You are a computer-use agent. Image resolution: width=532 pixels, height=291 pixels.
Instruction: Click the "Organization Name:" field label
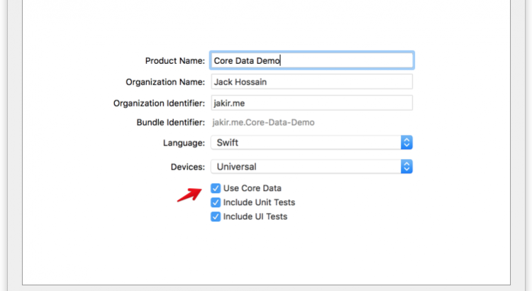tap(165, 82)
